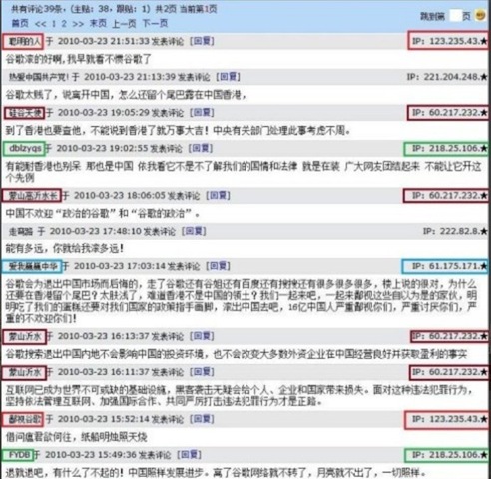Viewport: 491px width, 479px height.
Task: Reply to the 17:48:10 comment via 回复
Action: (194, 231)
